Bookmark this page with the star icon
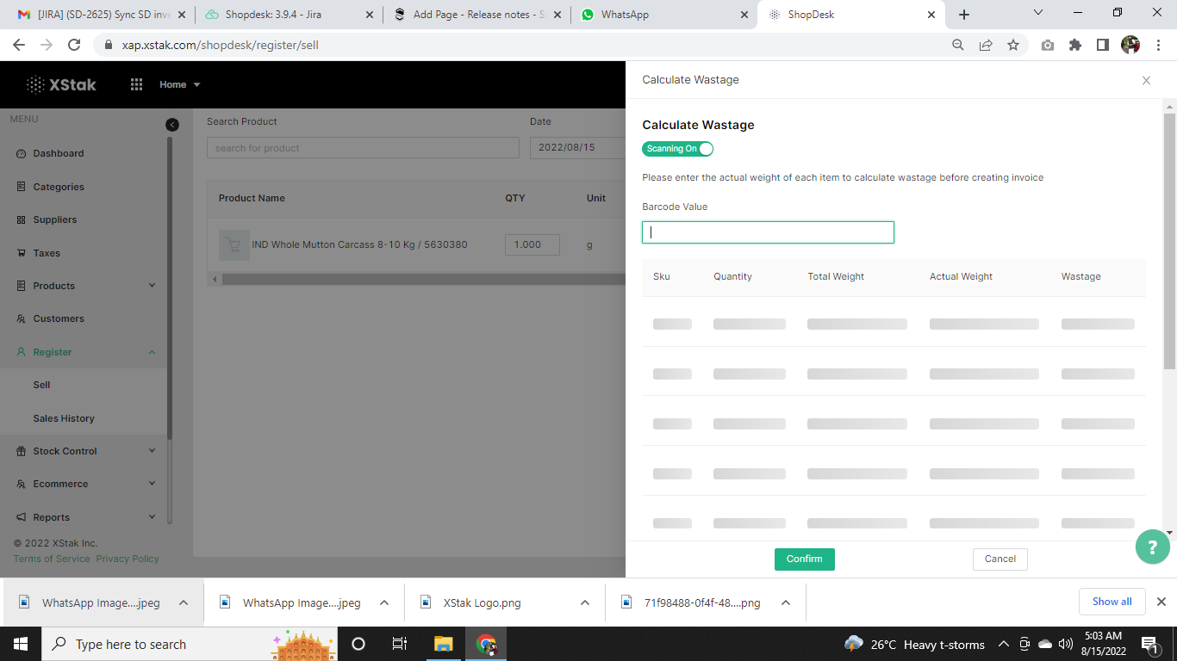The height and width of the screenshot is (661, 1177). [1013, 45]
